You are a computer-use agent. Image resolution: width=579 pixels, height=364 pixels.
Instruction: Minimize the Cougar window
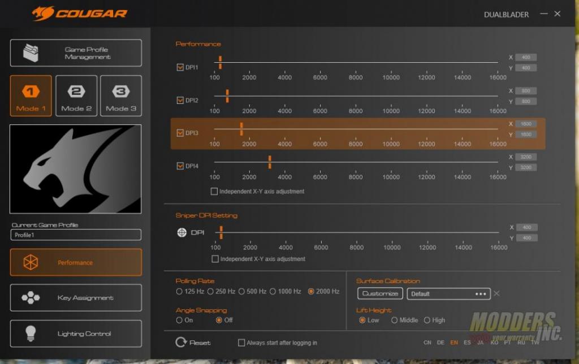pos(543,14)
